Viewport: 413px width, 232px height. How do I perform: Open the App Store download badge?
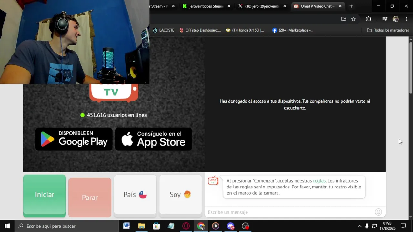click(x=154, y=139)
